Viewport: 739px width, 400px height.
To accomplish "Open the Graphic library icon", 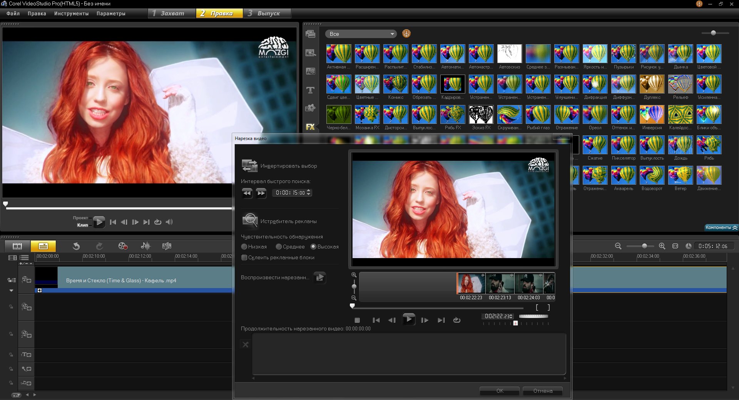I will 310,108.
